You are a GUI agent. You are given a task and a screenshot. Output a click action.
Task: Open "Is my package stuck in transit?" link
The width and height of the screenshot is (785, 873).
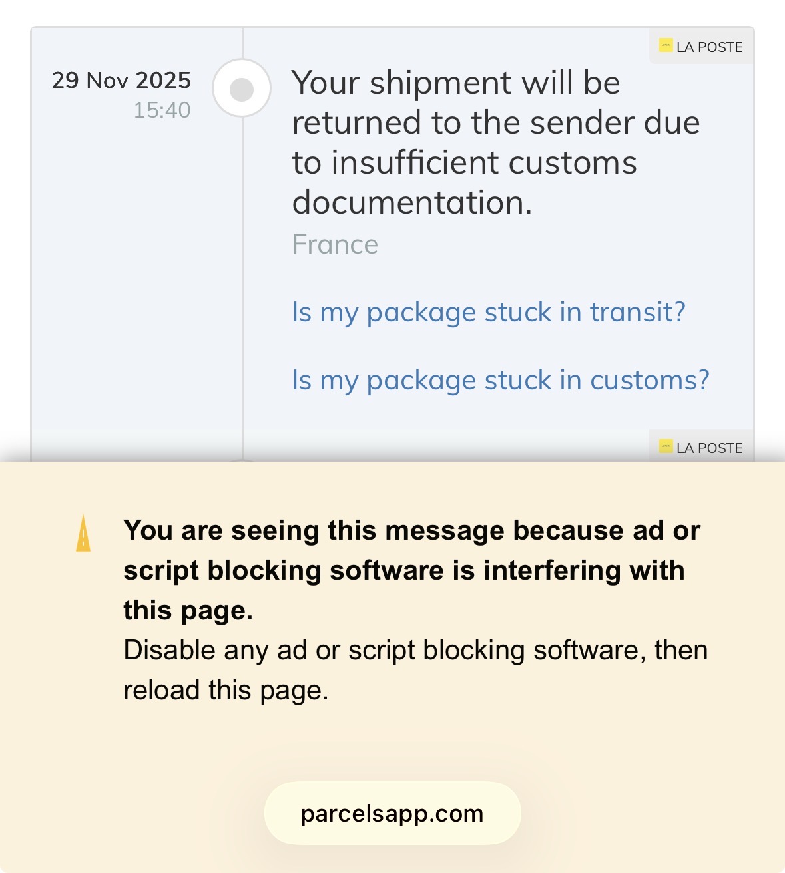[x=489, y=312]
